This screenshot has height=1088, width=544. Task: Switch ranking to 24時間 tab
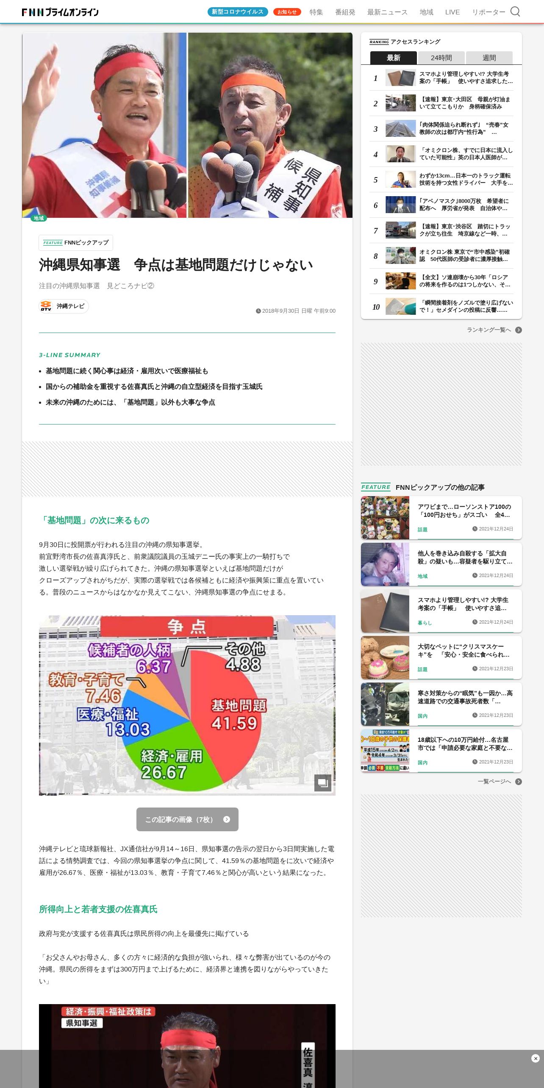441,58
